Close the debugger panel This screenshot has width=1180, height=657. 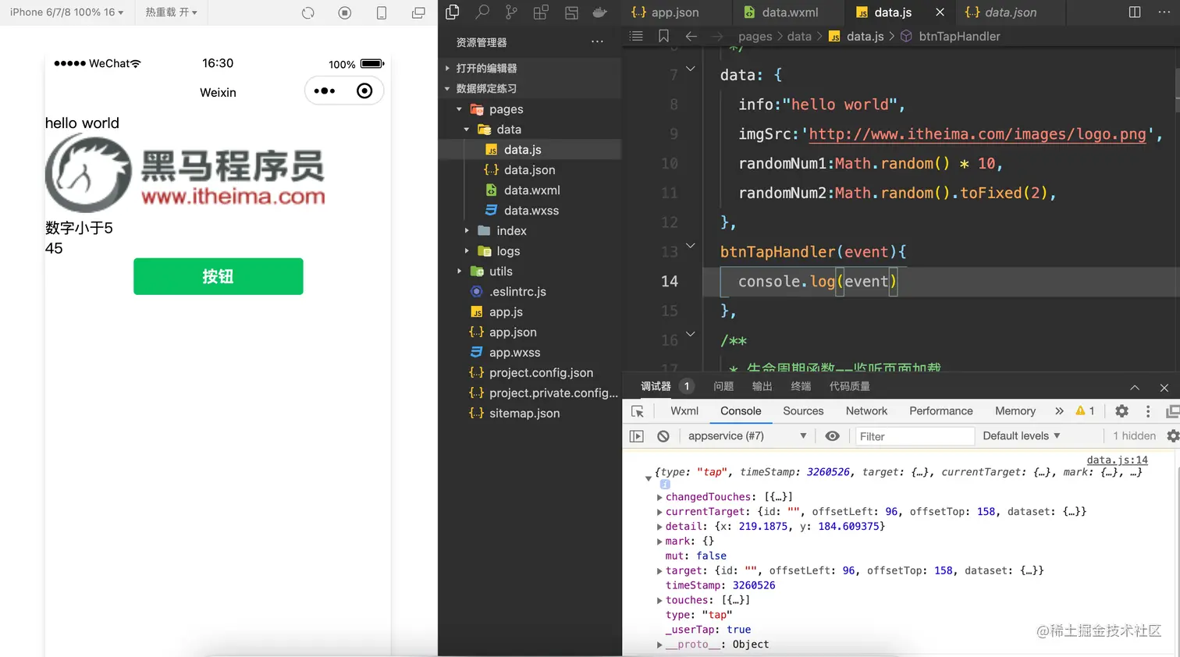[1164, 388]
